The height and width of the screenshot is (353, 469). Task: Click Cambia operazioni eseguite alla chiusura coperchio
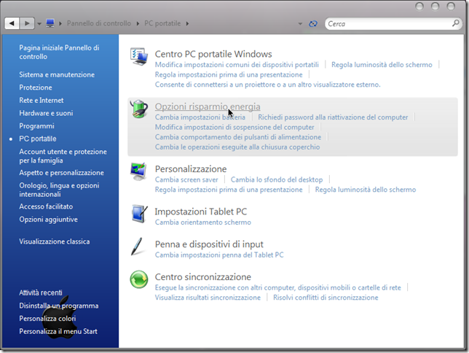pos(237,147)
